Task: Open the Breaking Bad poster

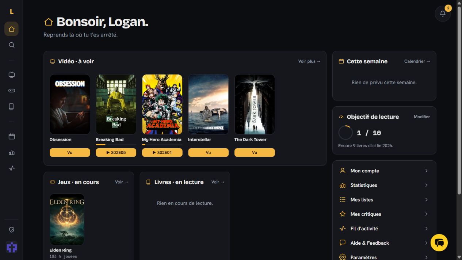Action: click(x=116, y=104)
